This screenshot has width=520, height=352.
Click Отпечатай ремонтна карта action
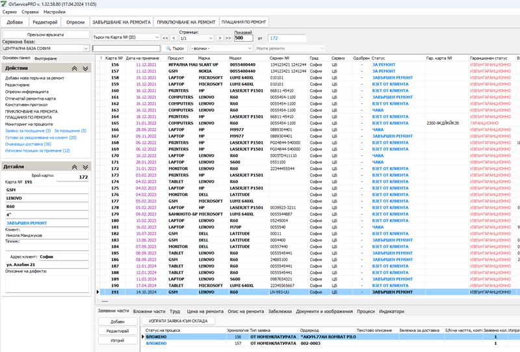pos(30,99)
